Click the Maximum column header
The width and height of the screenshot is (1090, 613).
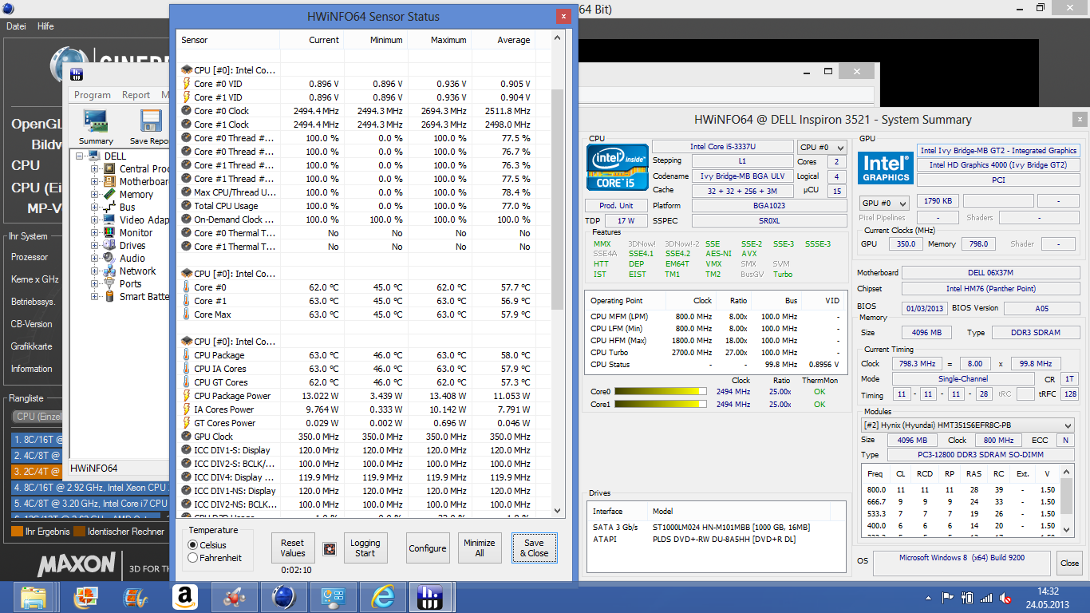(440, 40)
